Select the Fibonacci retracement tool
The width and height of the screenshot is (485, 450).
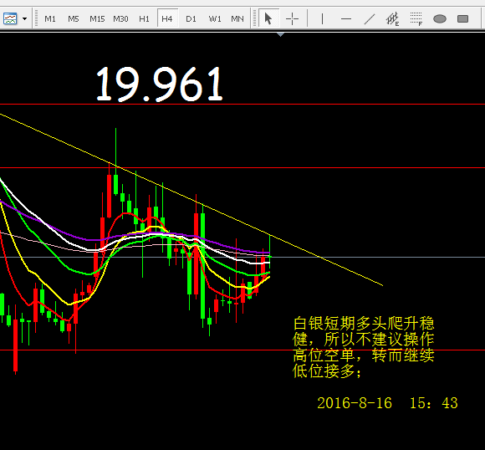coord(416,19)
